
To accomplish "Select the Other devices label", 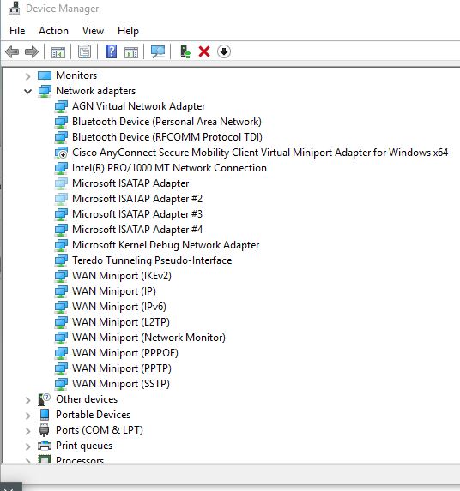I will click(87, 399).
